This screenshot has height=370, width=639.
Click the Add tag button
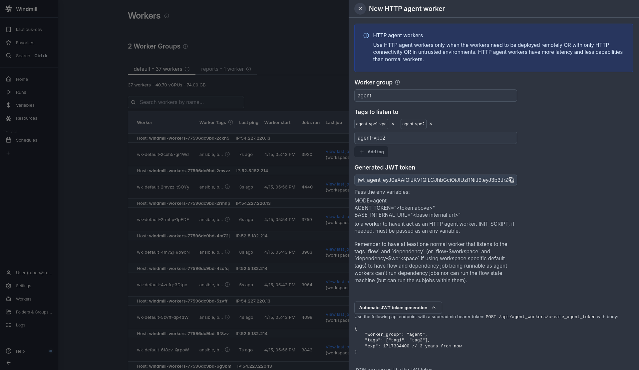click(x=371, y=152)
